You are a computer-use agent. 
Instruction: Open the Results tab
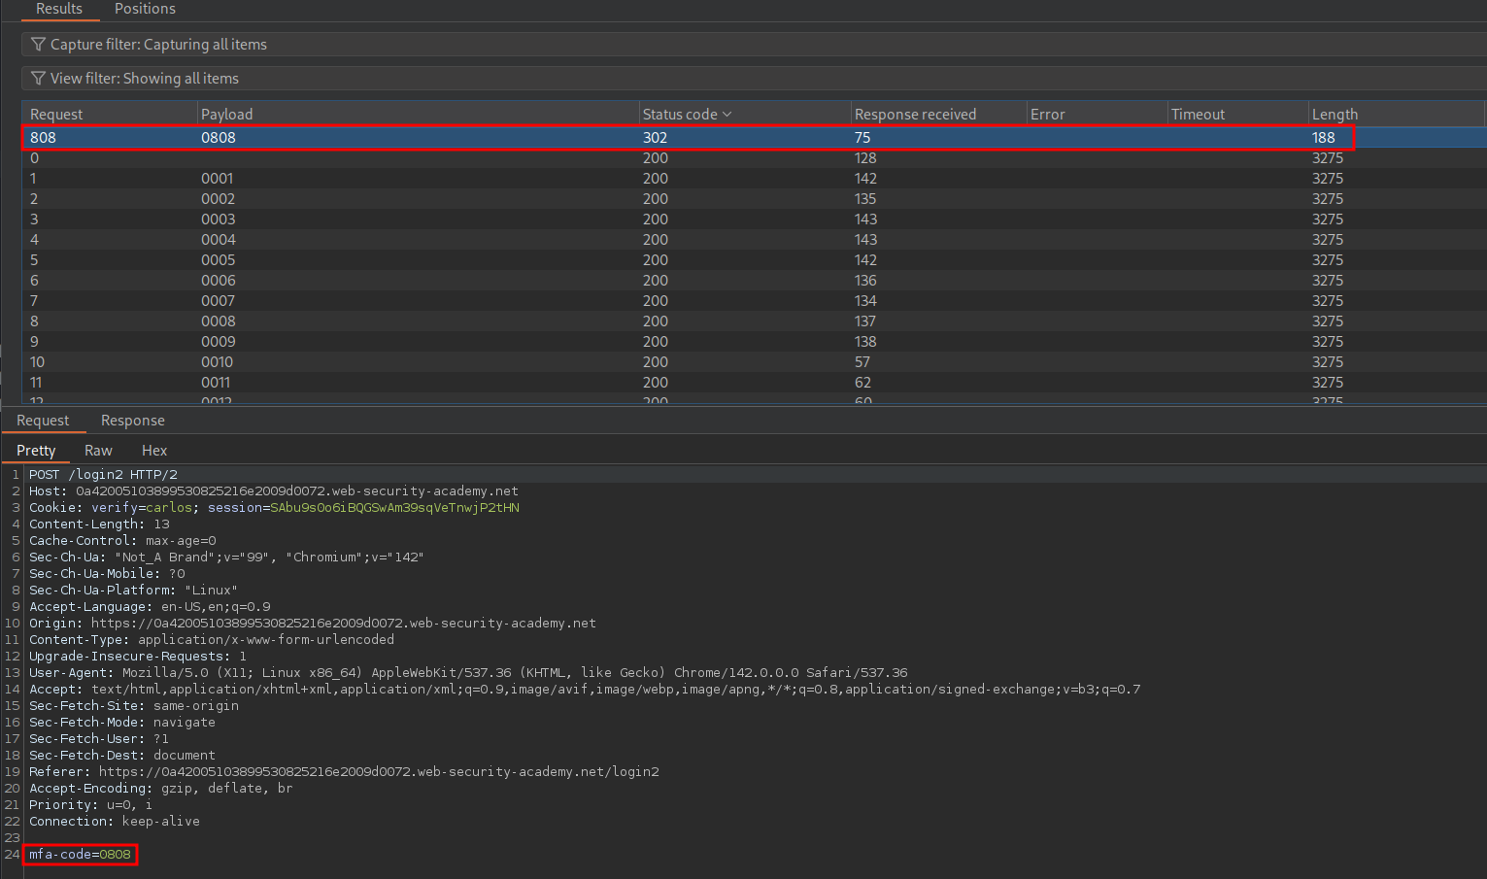pos(59,9)
